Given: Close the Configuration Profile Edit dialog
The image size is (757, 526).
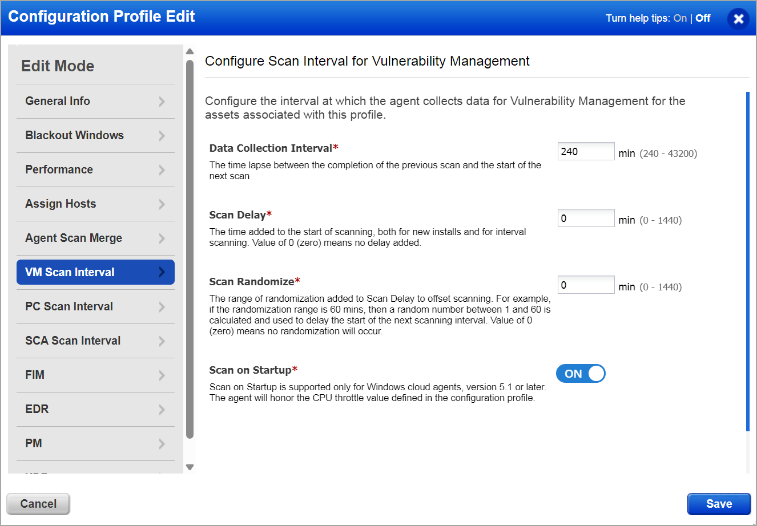Looking at the screenshot, I should click(738, 19).
